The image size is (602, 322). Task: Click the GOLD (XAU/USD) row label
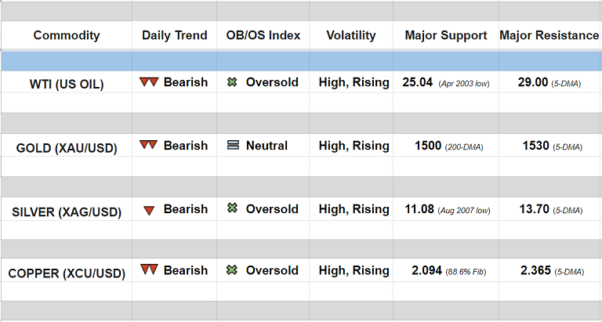coord(67,147)
